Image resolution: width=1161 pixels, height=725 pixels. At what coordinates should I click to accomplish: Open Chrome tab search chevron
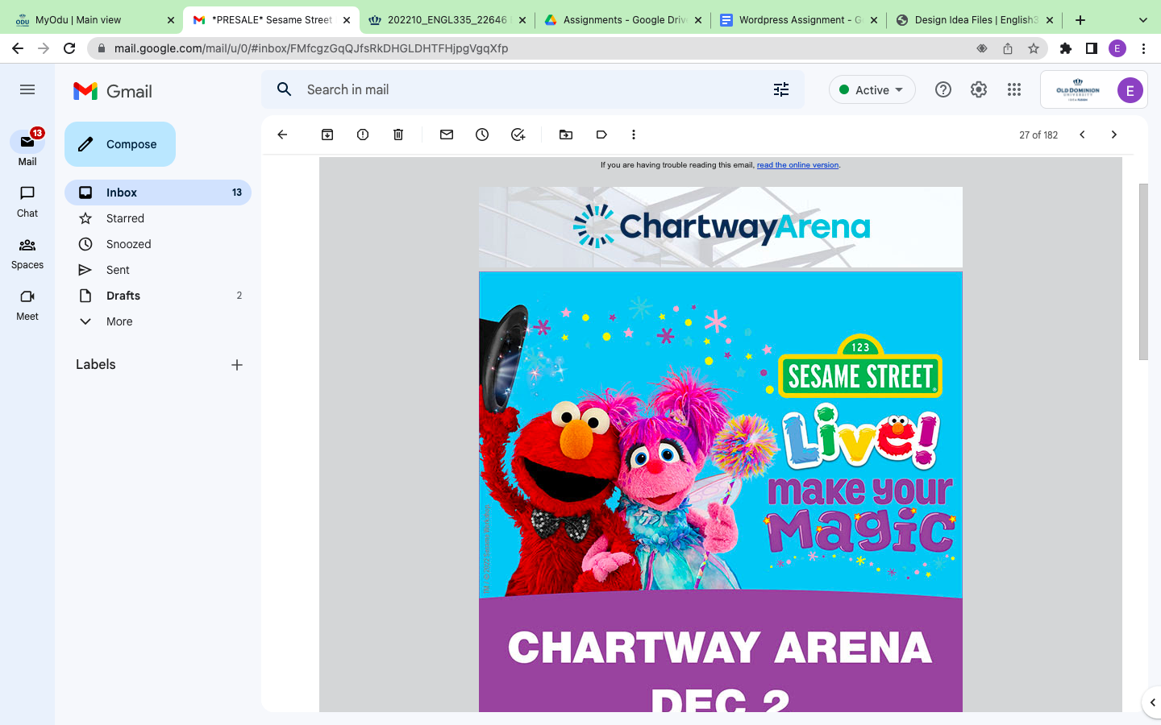tap(1143, 20)
